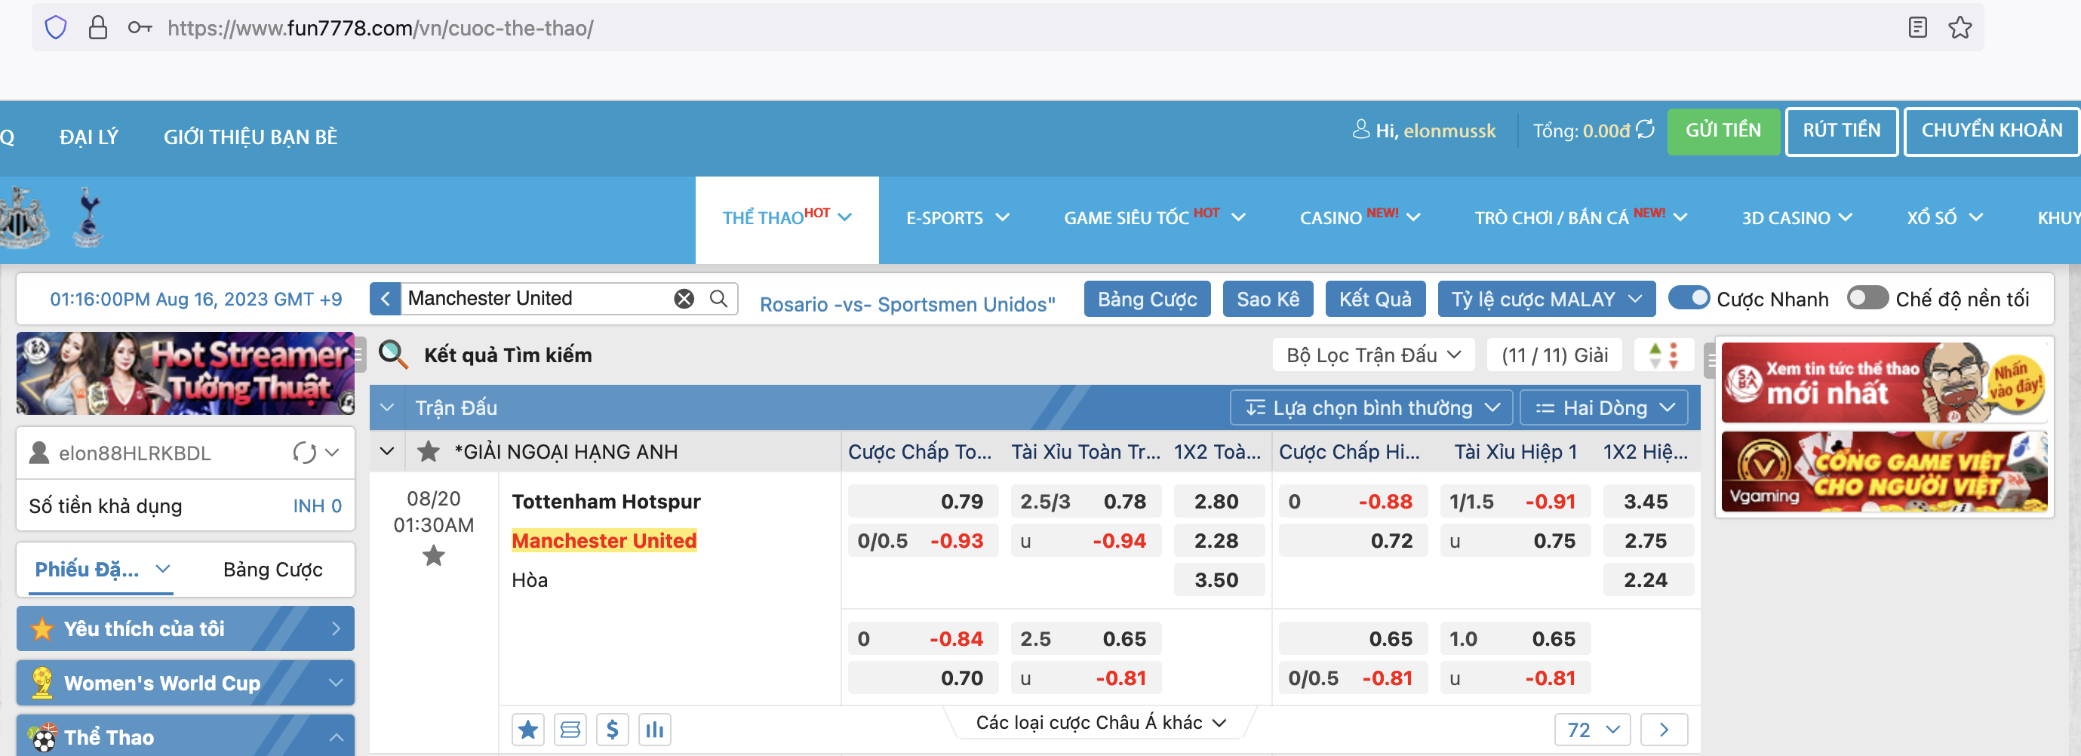Enable Chế độ nền tối dark mode
The height and width of the screenshot is (756, 2081).
point(1866,298)
